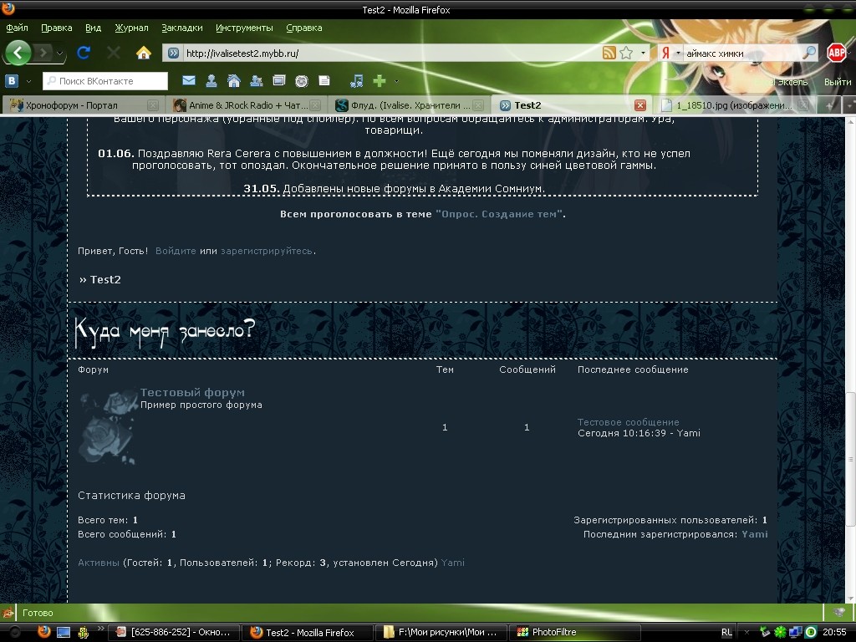Open the Adblock Plus ABP icon
Image resolution: width=856 pixels, height=642 pixels.
[836, 53]
